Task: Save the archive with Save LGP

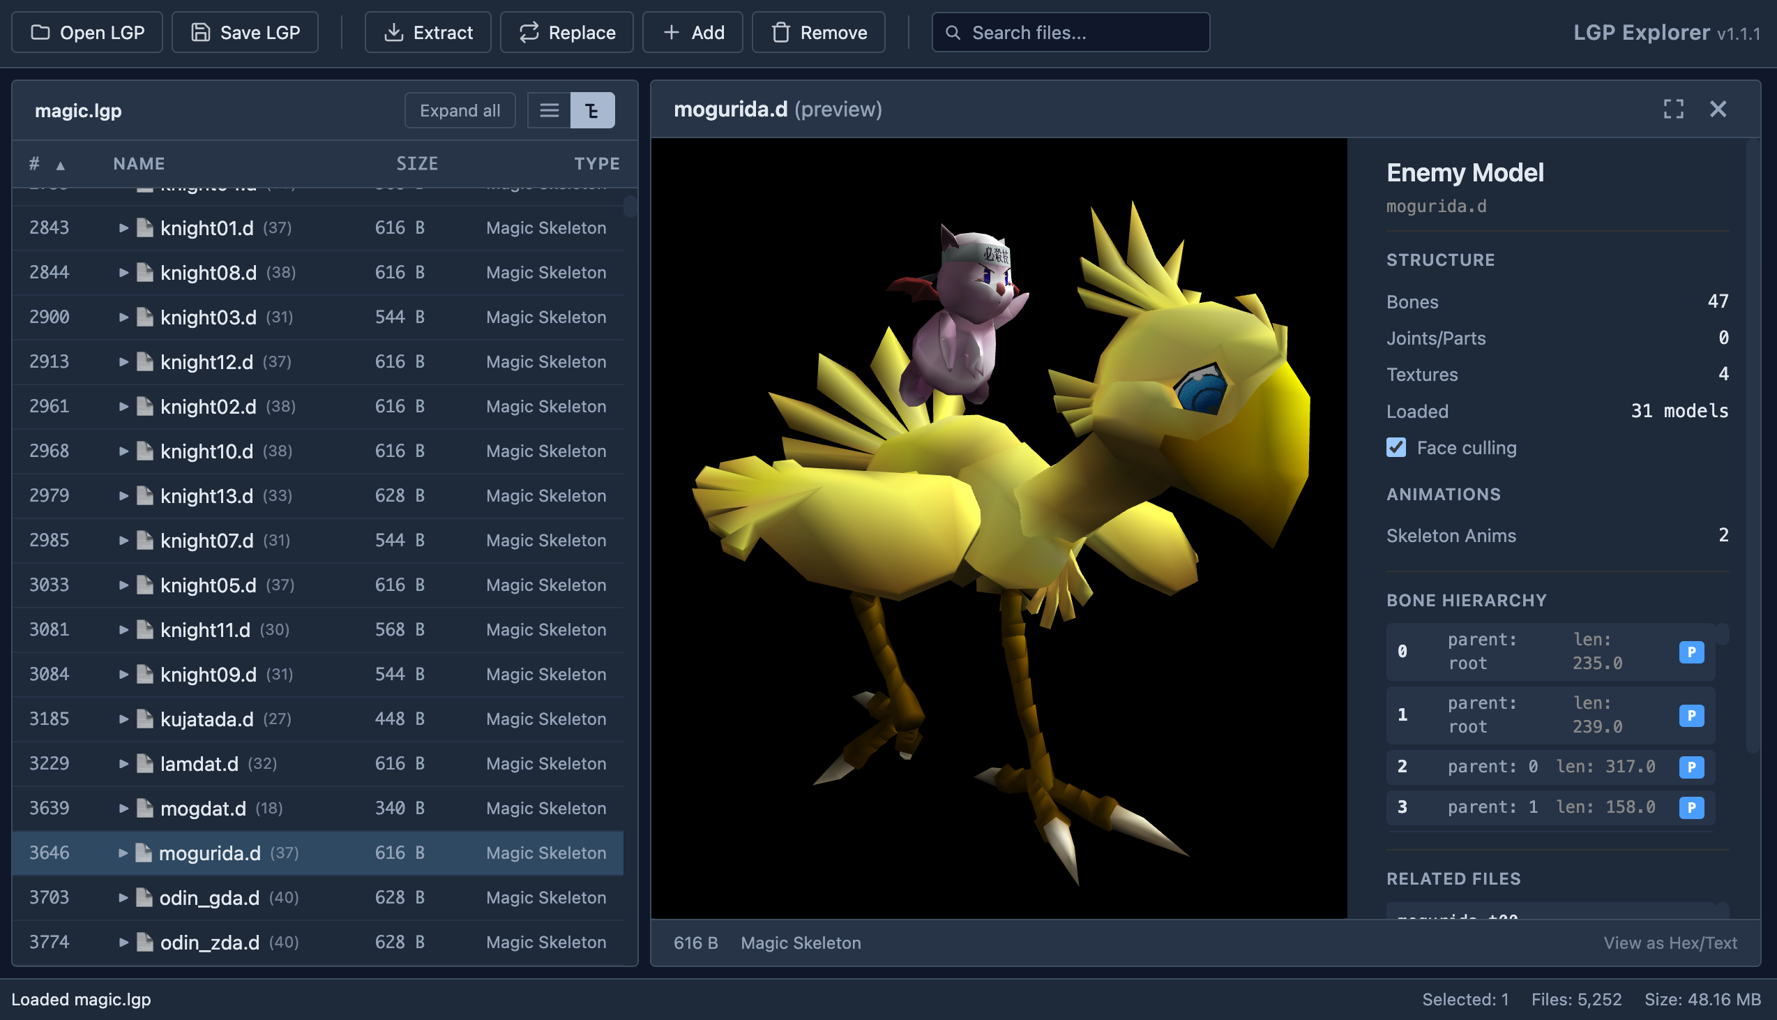Action: pyautogui.click(x=245, y=32)
